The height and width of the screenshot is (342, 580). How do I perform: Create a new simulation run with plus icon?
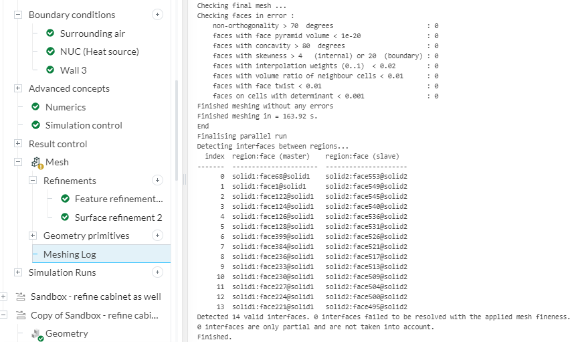157,272
